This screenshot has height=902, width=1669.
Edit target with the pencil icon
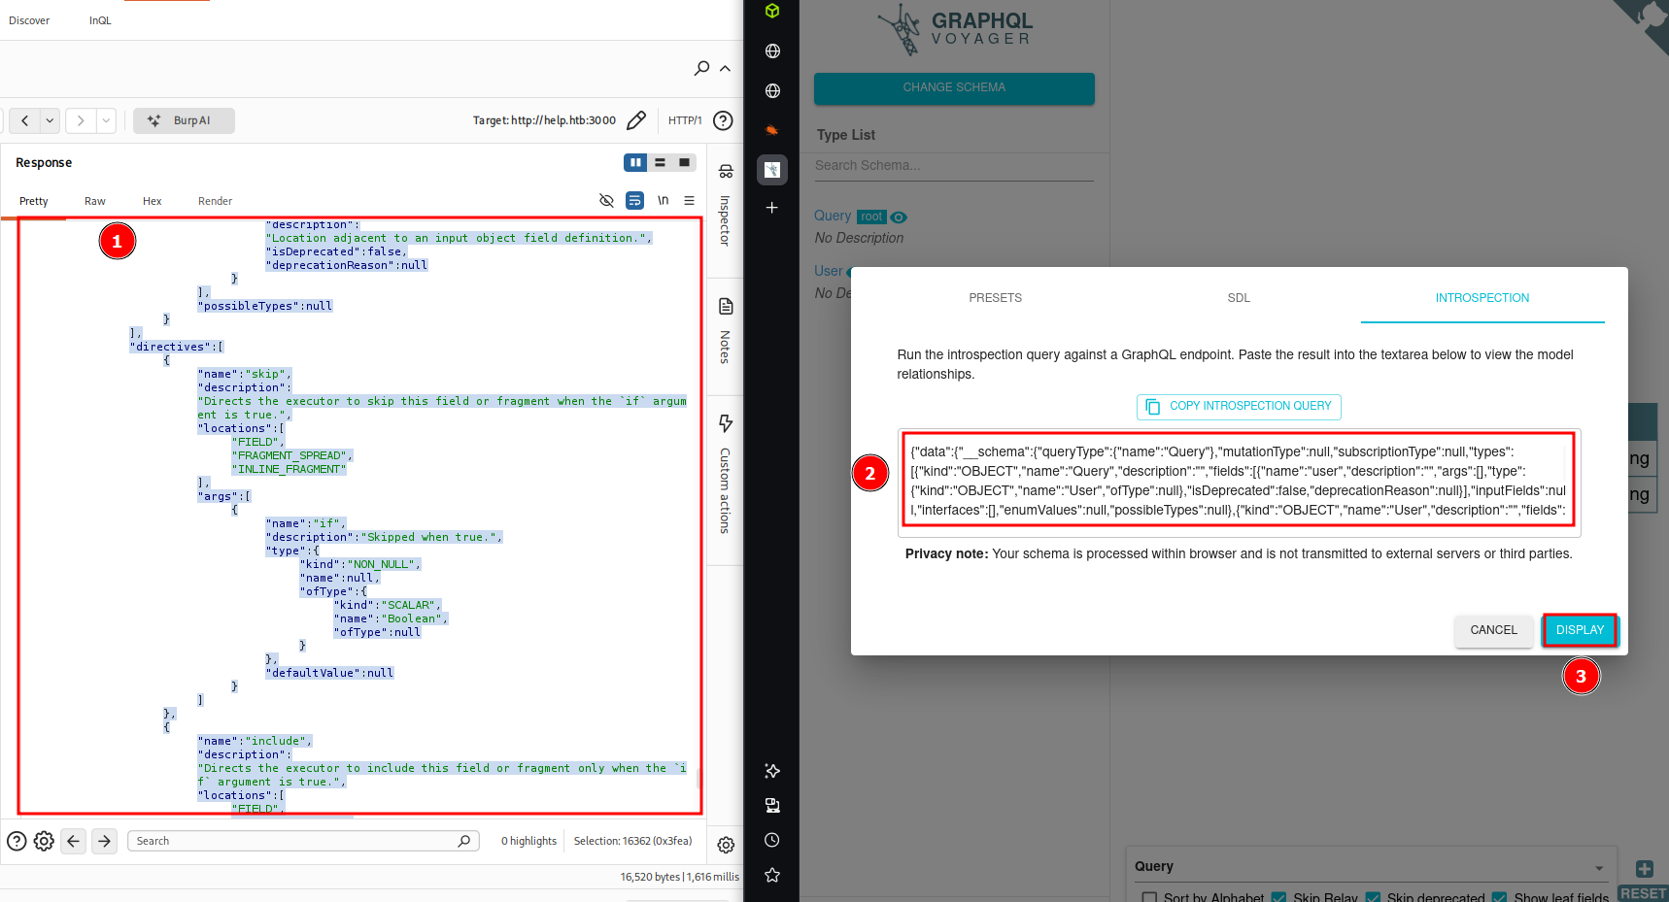pyautogui.click(x=636, y=120)
